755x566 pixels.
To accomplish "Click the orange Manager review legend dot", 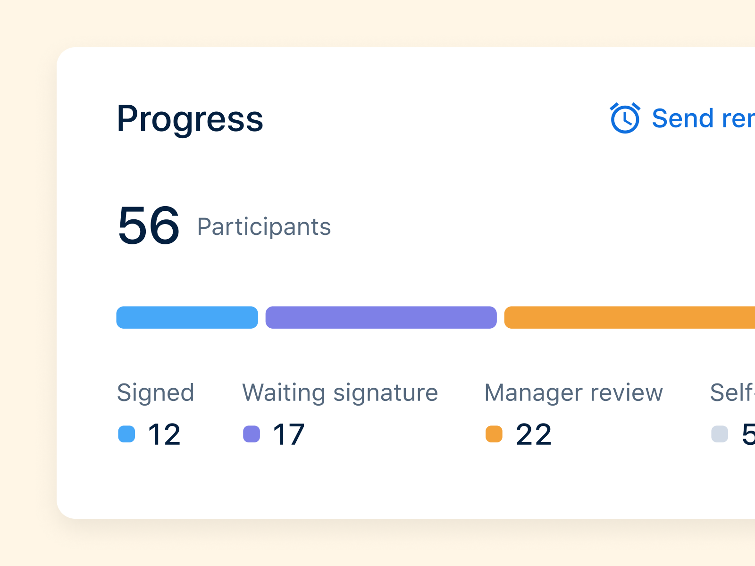I will pyautogui.click(x=495, y=433).
